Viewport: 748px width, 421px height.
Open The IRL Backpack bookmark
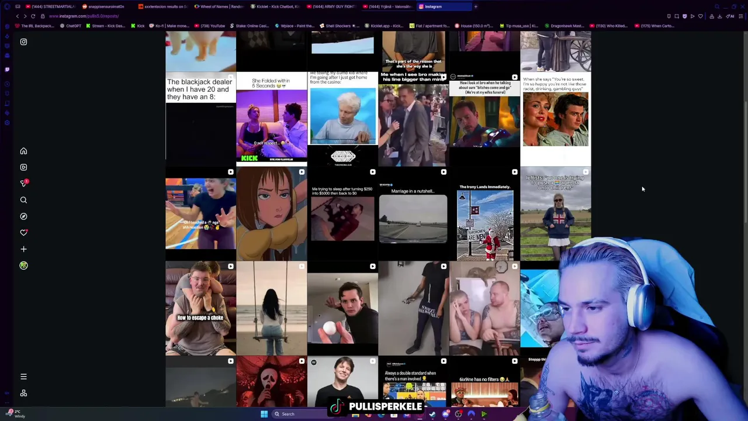(x=34, y=26)
